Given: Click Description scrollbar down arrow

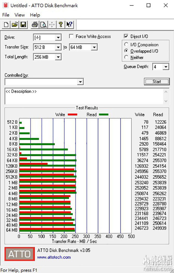Looking at the screenshot, I should [x=166, y=101].
